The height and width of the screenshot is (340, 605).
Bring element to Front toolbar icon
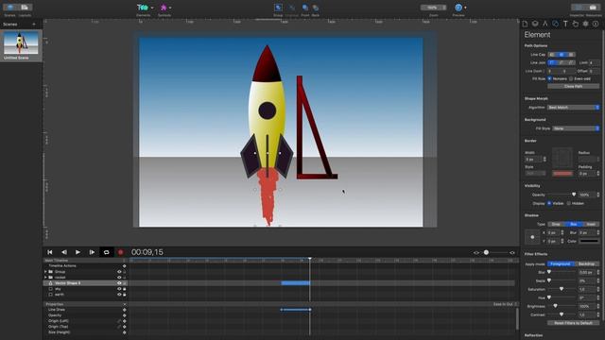tap(305, 8)
